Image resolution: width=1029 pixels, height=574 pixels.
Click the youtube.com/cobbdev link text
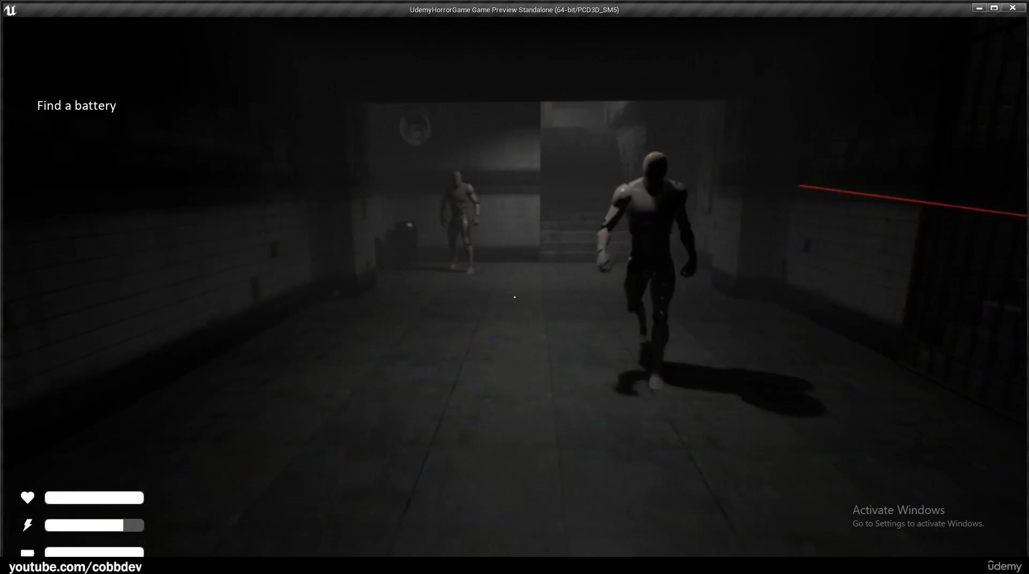tap(76, 567)
